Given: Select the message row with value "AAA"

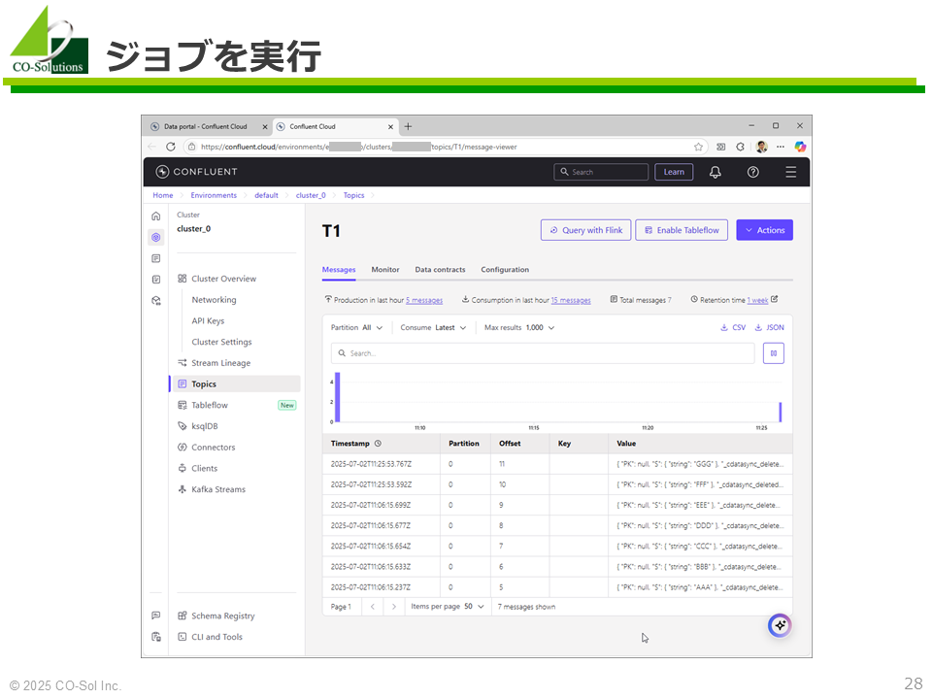Looking at the screenshot, I should 557,587.
